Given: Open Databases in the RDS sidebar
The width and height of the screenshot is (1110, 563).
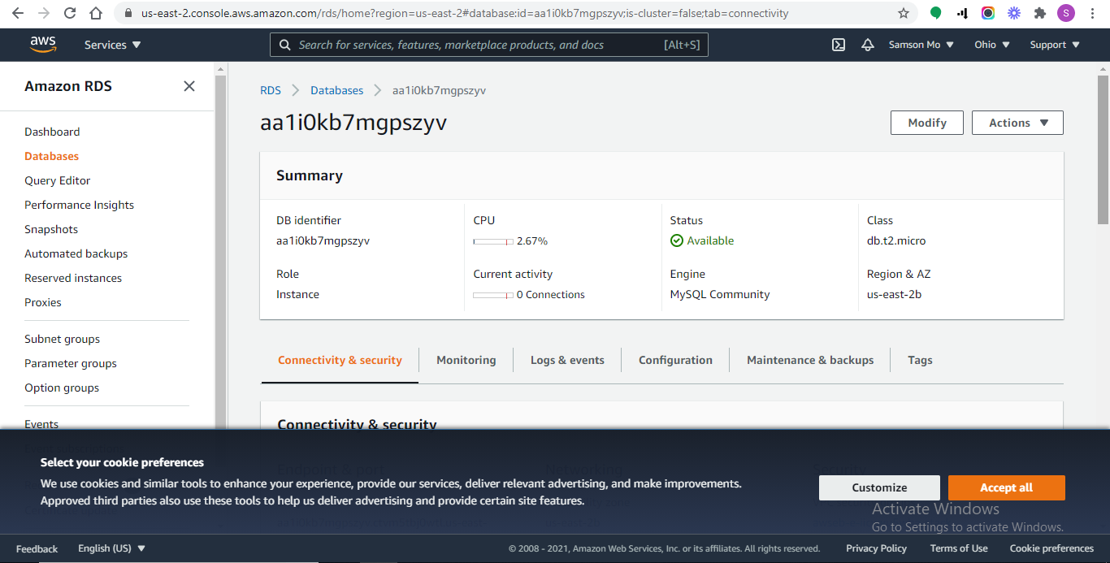Looking at the screenshot, I should click(x=50, y=156).
